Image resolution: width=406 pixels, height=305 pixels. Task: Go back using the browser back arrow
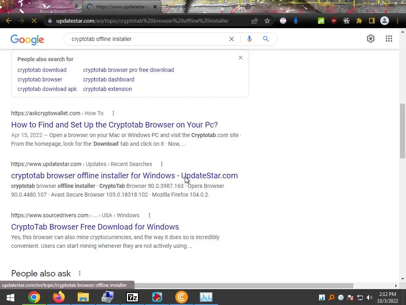click(9, 21)
